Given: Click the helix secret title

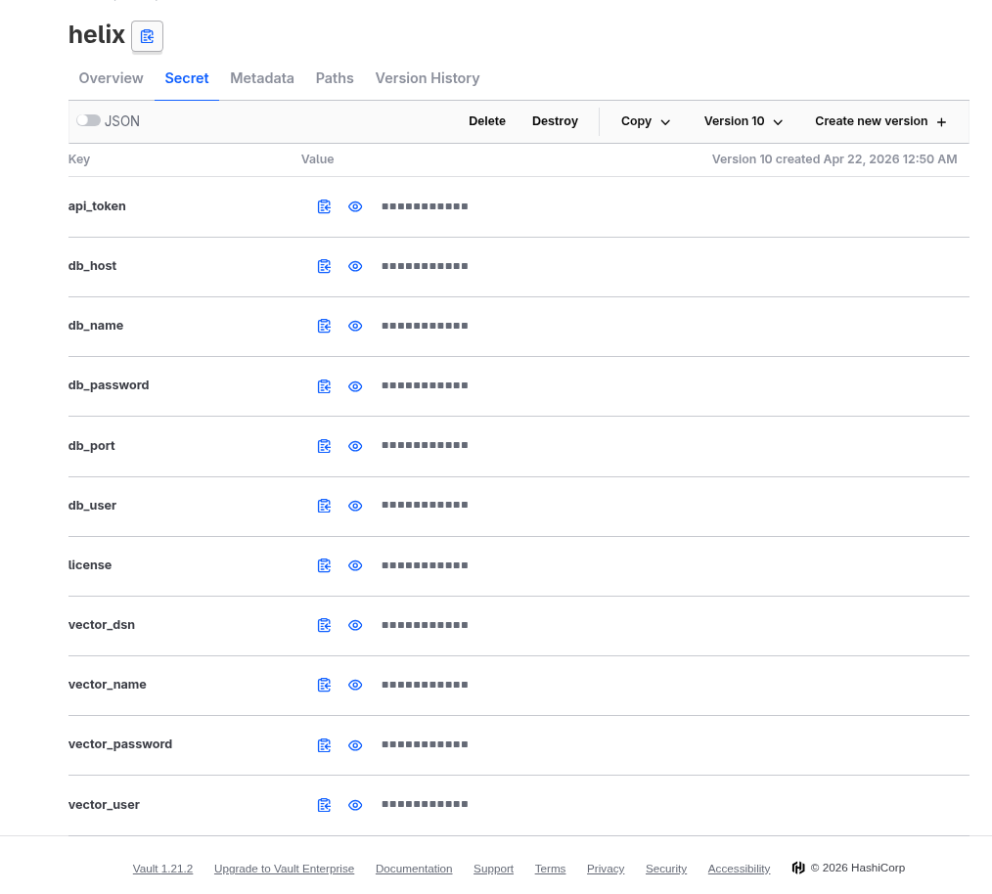Looking at the screenshot, I should 97,35.
